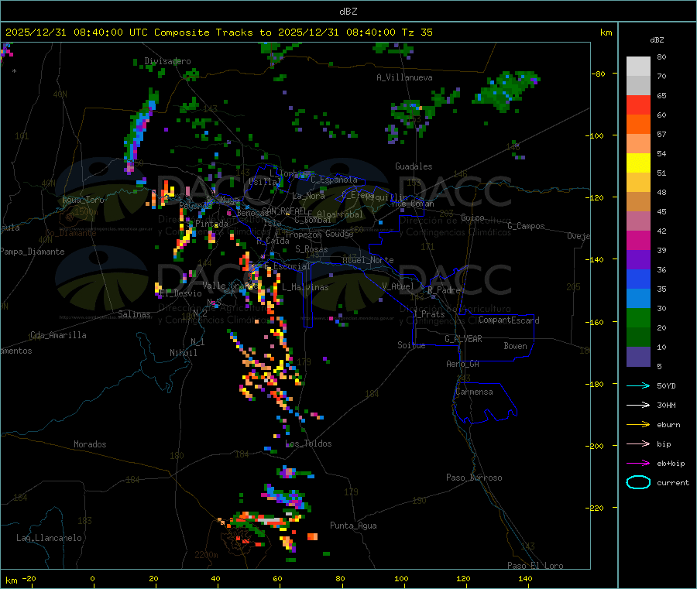Image resolution: width=697 pixels, height=589 pixels.
Task: Click the C_Española place label
Action: [x=335, y=180]
